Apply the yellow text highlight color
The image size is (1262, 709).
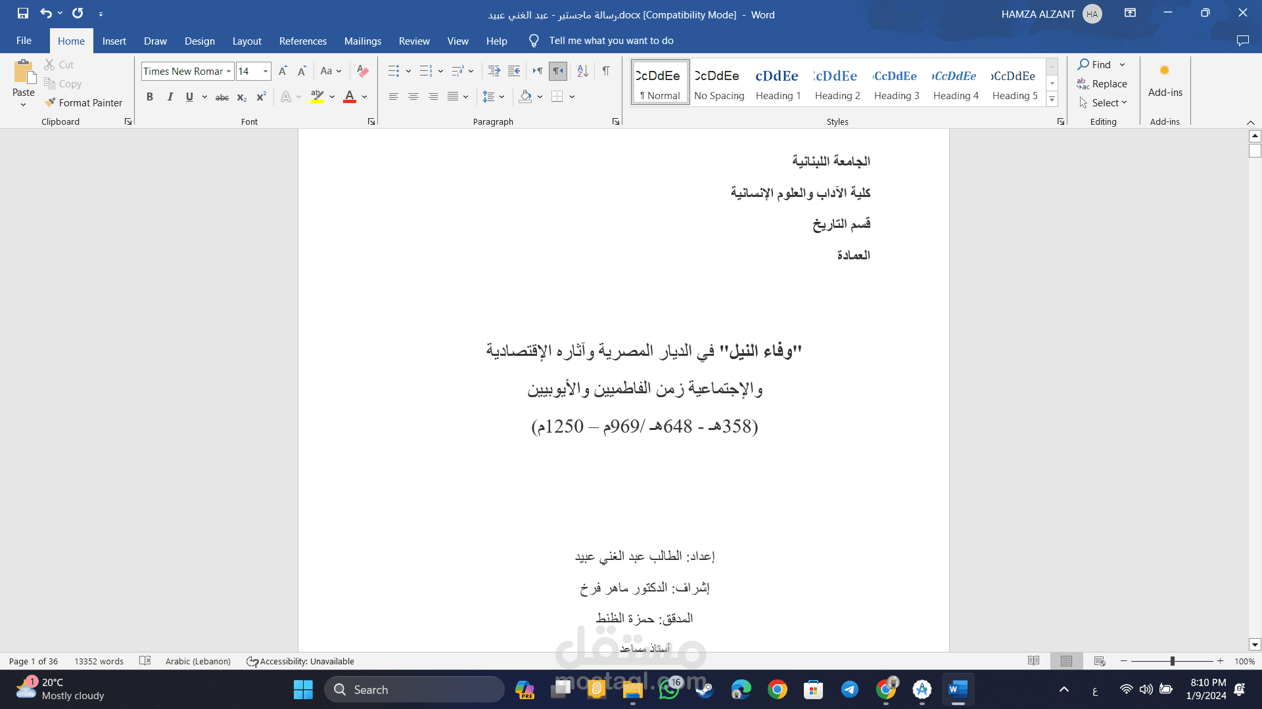[x=317, y=97]
